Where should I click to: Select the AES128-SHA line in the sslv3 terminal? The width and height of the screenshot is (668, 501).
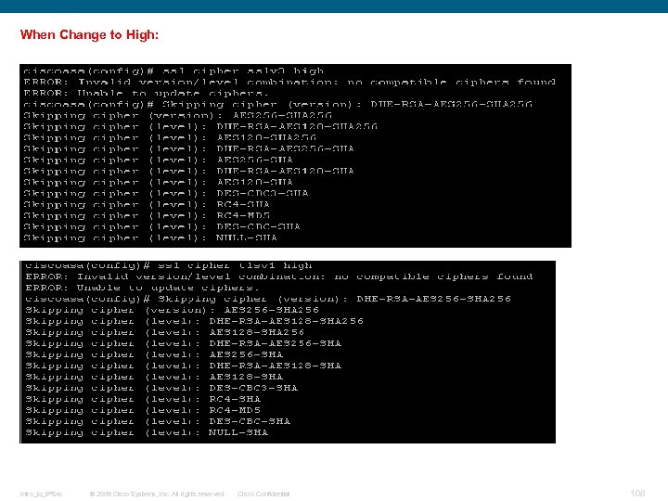pos(159,182)
